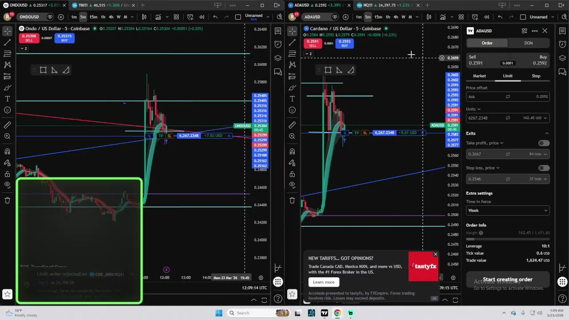Viewport: 569px width, 320px height.
Task: Open brush tool in ADAUSD sidebar
Action: coord(292,88)
